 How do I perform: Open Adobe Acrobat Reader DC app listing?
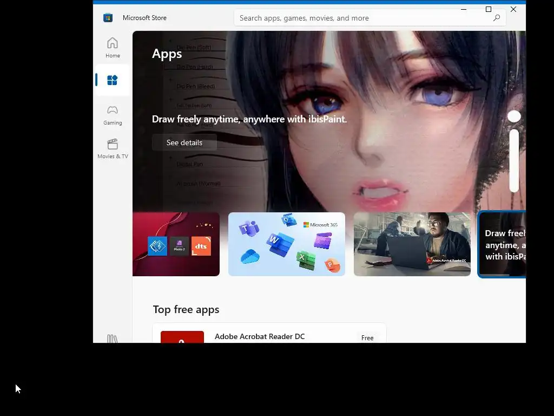click(269, 333)
